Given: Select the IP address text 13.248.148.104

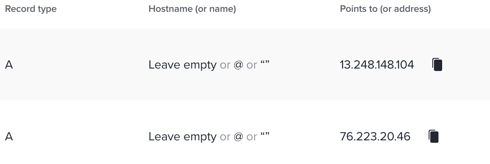Looking at the screenshot, I should pos(377,65).
